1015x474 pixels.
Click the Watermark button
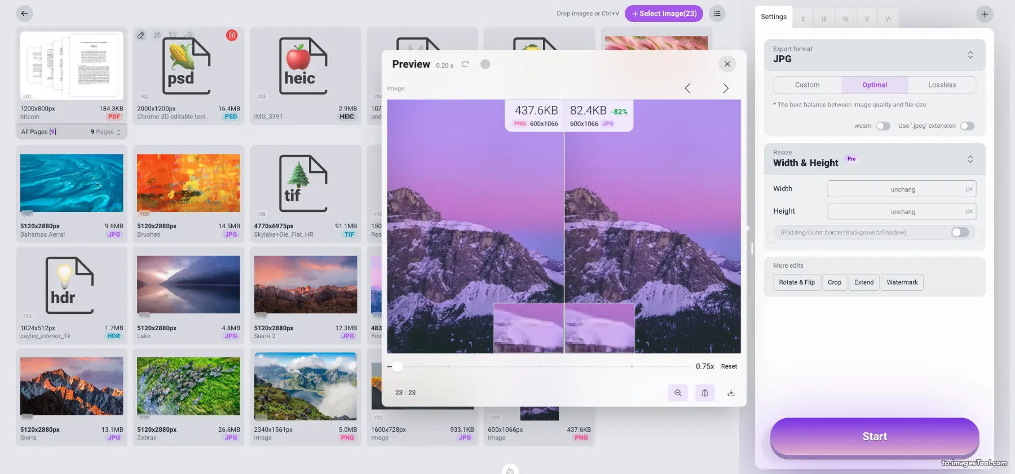pos(902,282)
